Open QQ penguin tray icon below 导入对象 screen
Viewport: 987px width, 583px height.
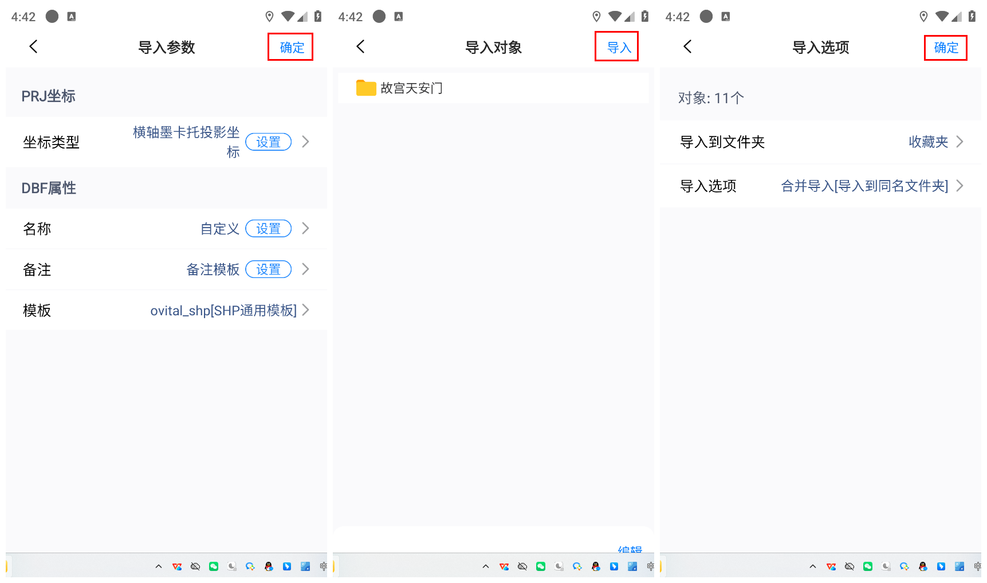(x=596, y=566)
